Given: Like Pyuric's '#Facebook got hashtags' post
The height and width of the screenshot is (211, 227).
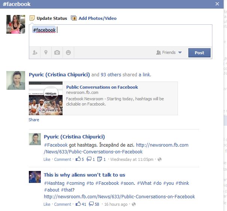Looking at the screenshot, I should tap(47, 159).
